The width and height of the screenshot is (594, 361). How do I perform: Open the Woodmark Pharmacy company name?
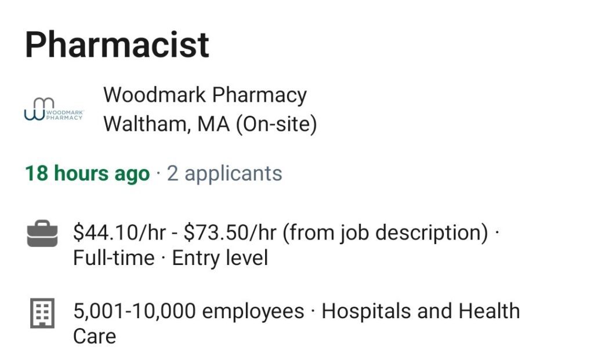[205, 94]
